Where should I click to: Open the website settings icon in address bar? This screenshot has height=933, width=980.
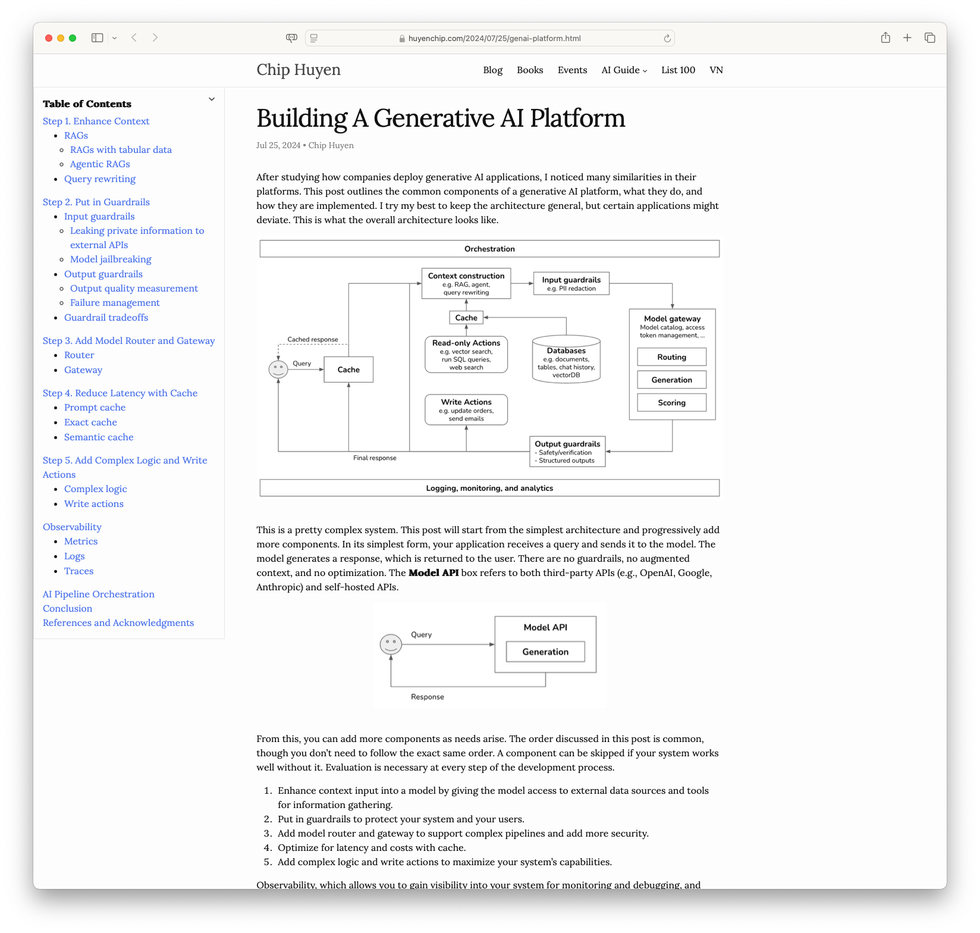[x=313, y=37]
